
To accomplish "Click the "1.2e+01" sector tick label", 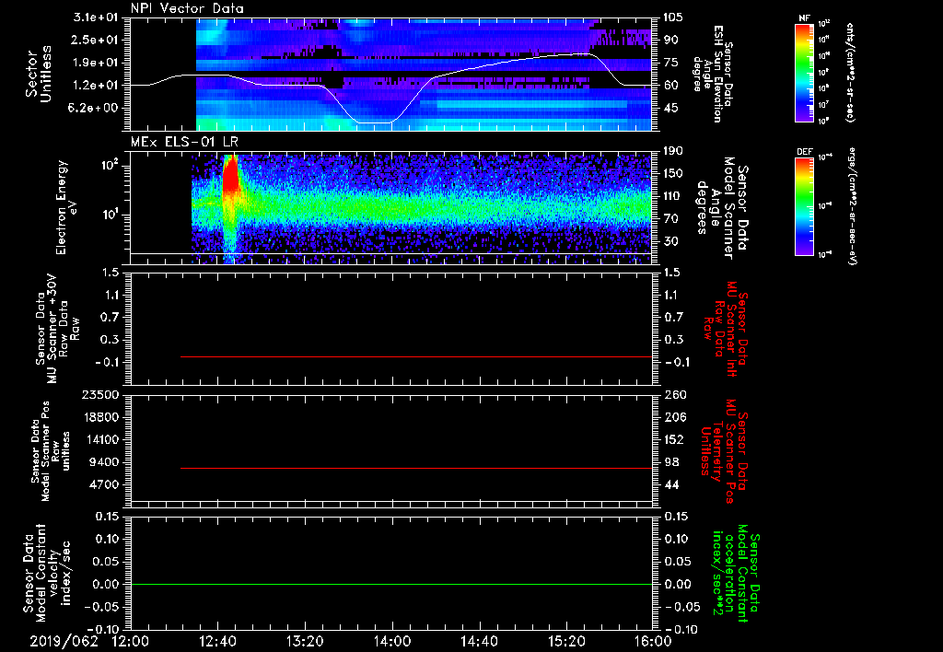I will click(x=96, y=86).
